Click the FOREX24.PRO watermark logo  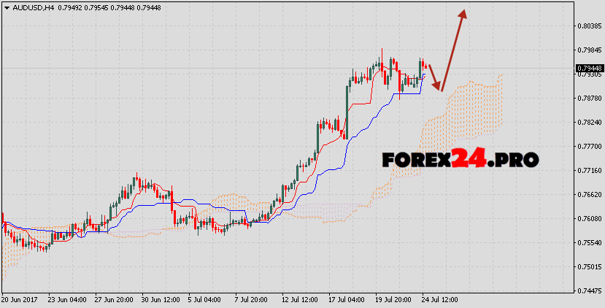(460, 158)
